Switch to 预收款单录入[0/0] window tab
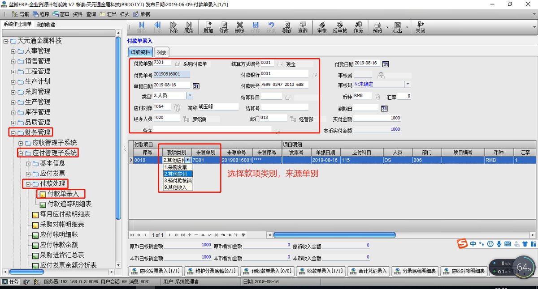 [x=267, y=271]
